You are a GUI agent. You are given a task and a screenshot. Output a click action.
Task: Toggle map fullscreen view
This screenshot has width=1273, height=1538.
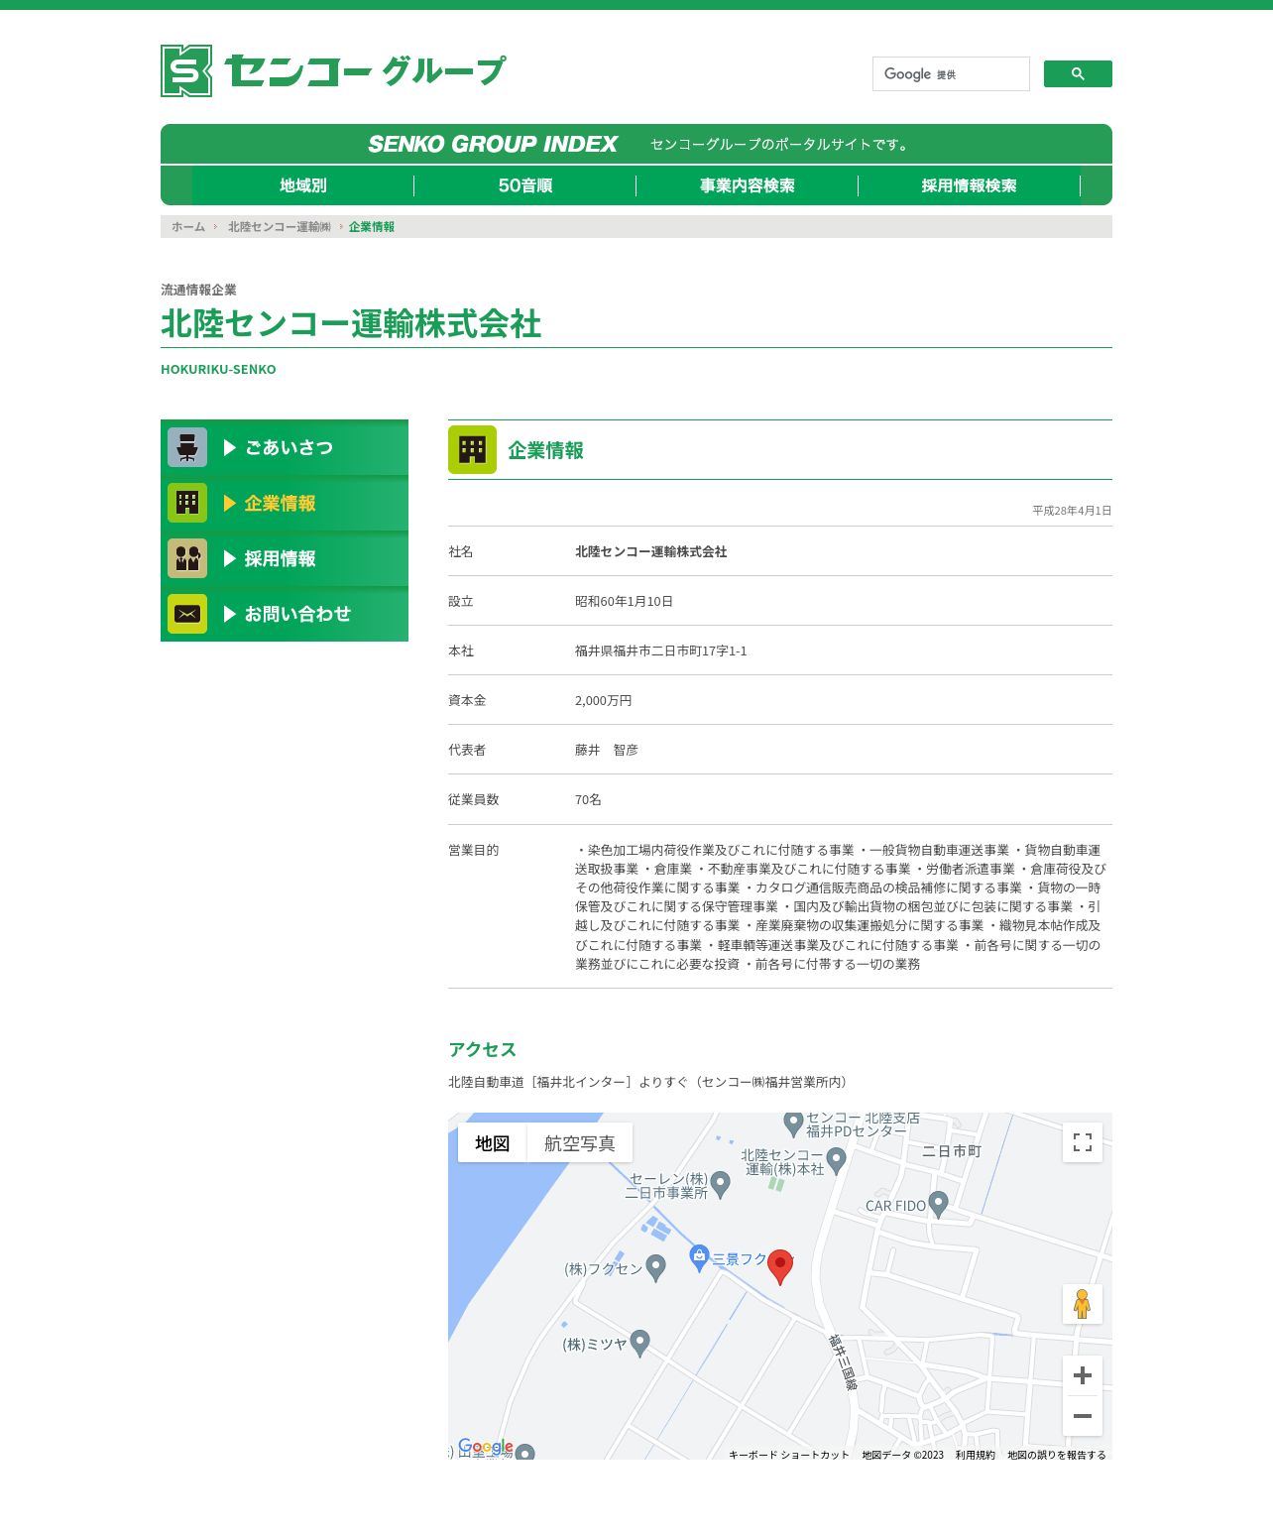(1083, 1142)
